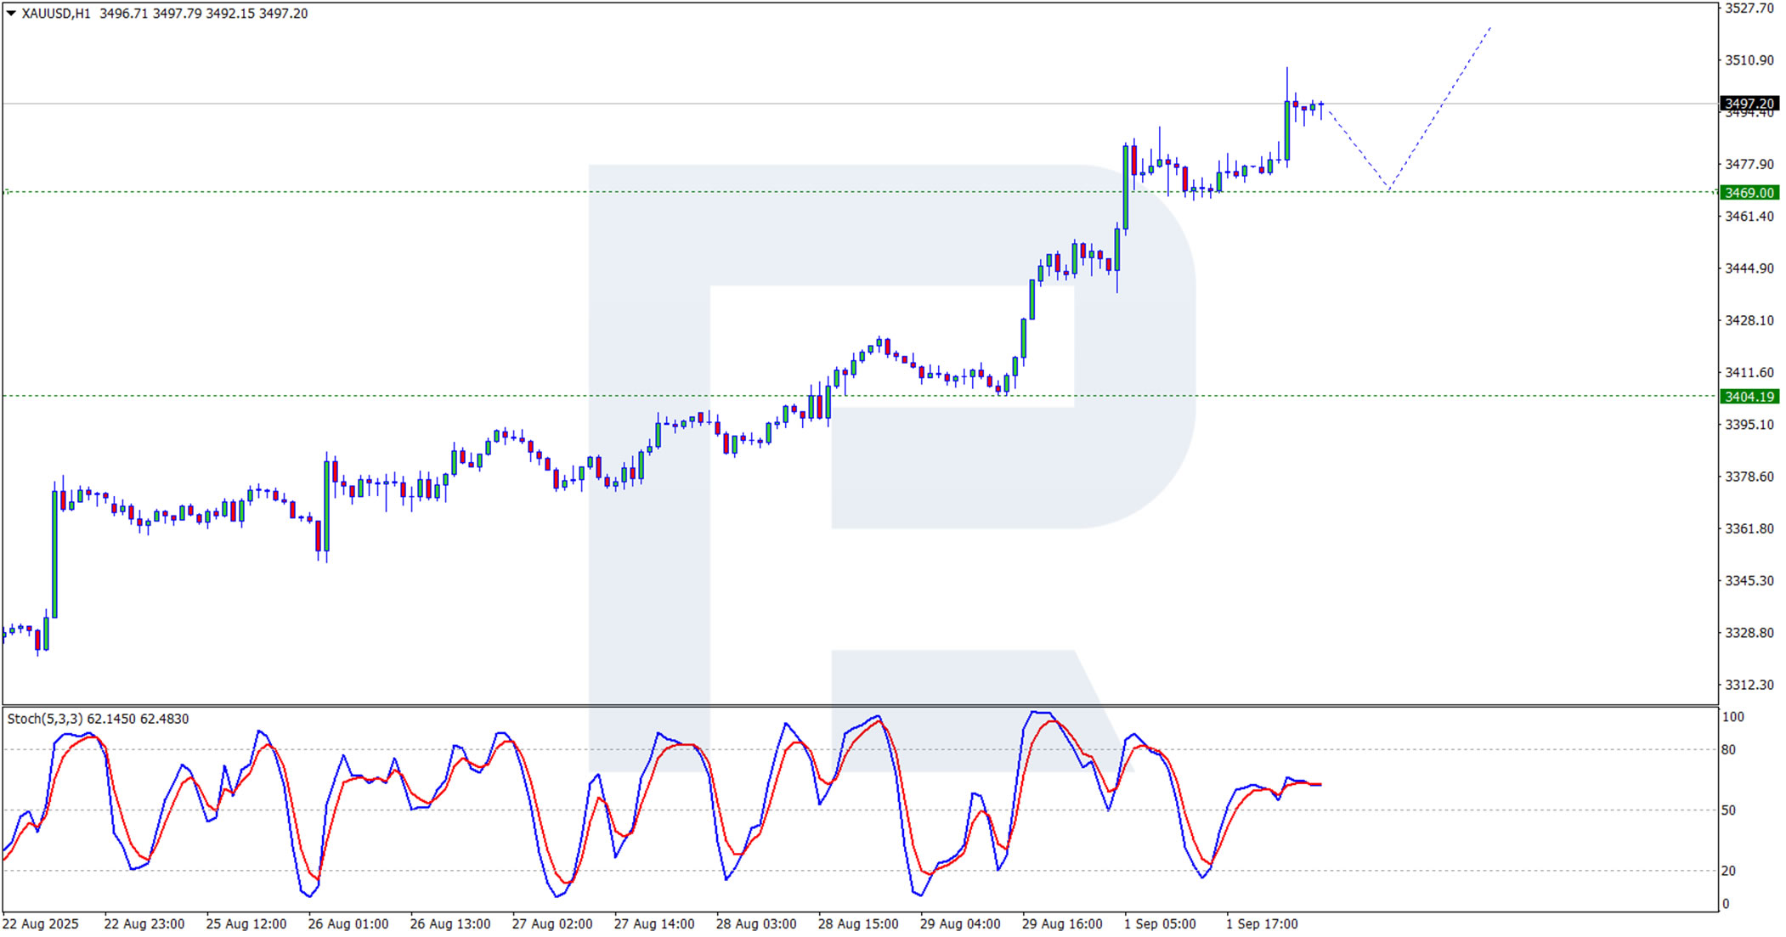Click the 22 Aug 2025 date label
This screenshot has width=1786, height=937.
(41, 923)
